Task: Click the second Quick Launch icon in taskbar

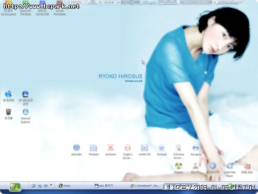Action: point(40,186)
